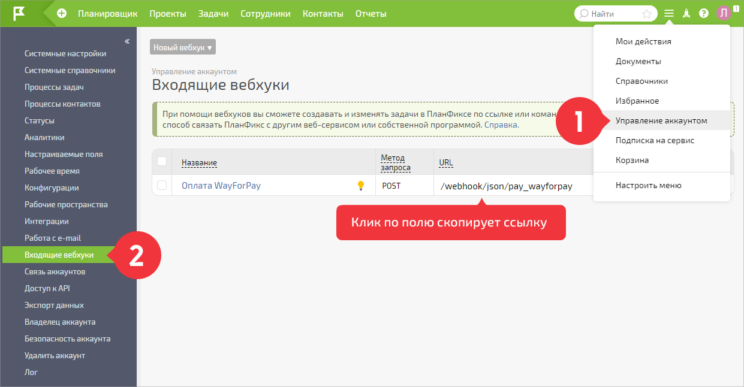Open Настраиваемые поля in sidebar
The width and height of the screenshot is (744, 387).
[x=64, y=154]
